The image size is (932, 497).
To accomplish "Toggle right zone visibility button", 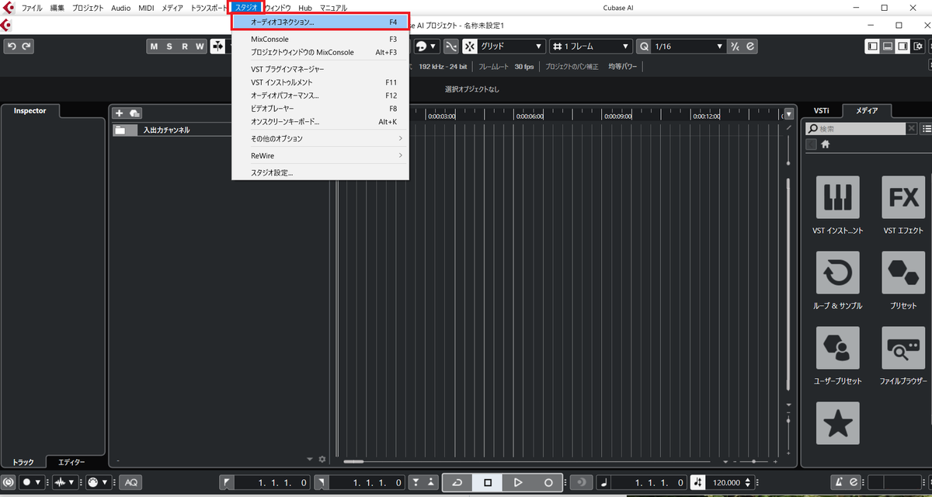I will click(x=902, y=47).
